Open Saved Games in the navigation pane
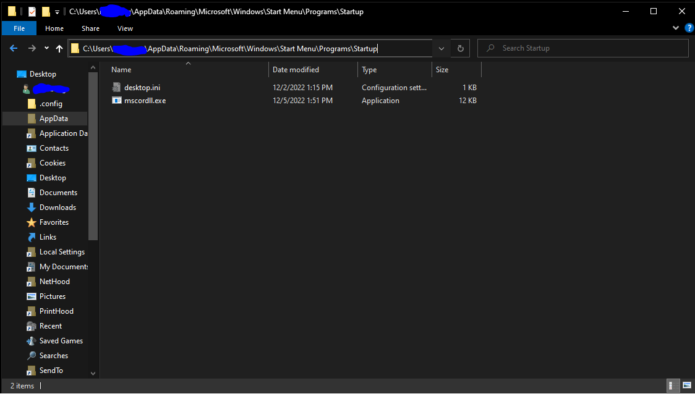Viewport: 695px width, 394px height. click(x=61, y=341)
